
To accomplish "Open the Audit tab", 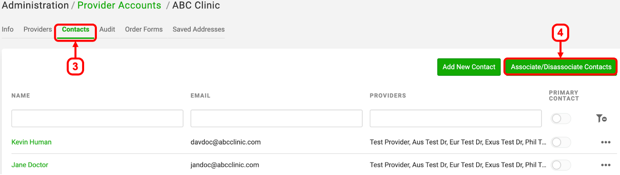I will [x=107, y=29].
